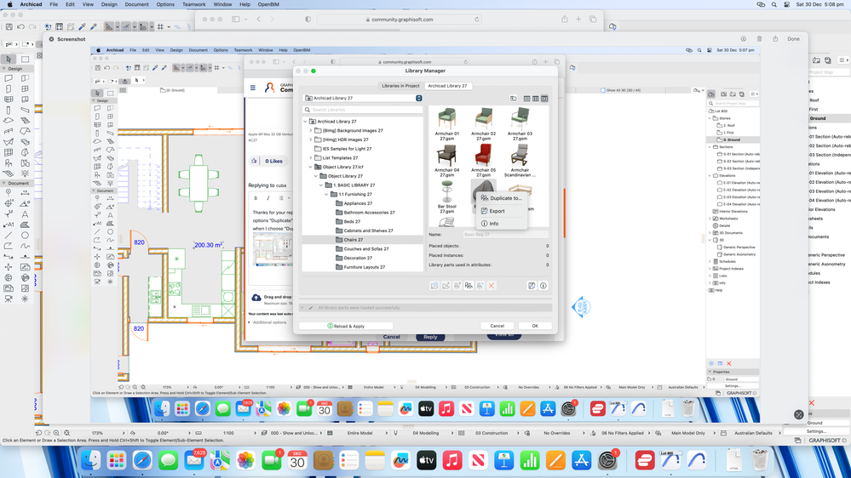Click the trash icon in Screenshot preview header
This screenshot has height=478, width=851.
pyautogui.click(x=759, y=39)
